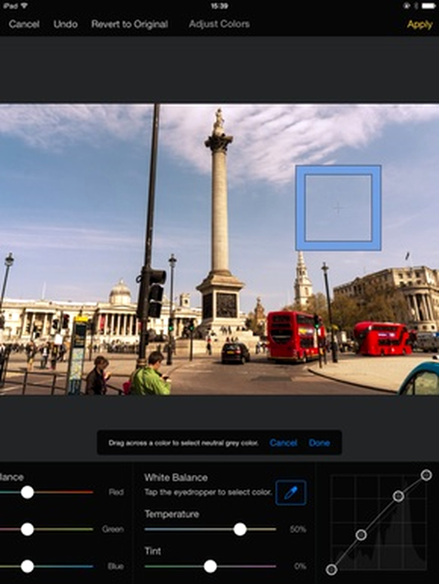Select the lower-middle curve control point
This screenshot has height=584, width=439.
[361, 535]
